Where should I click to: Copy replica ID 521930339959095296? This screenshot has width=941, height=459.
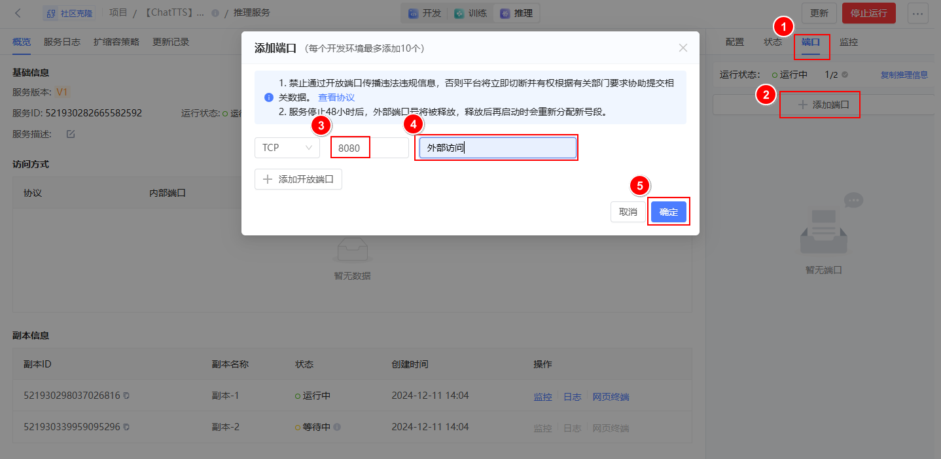point(126,427)
